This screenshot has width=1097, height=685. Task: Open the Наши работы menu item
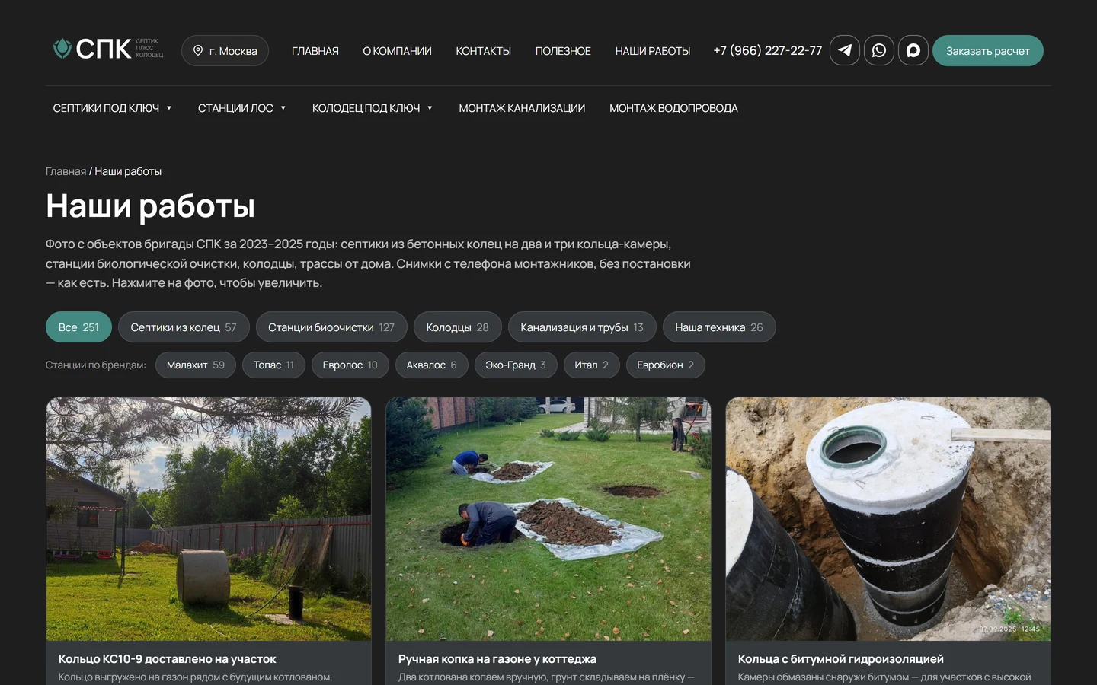[x=653, y=51]
